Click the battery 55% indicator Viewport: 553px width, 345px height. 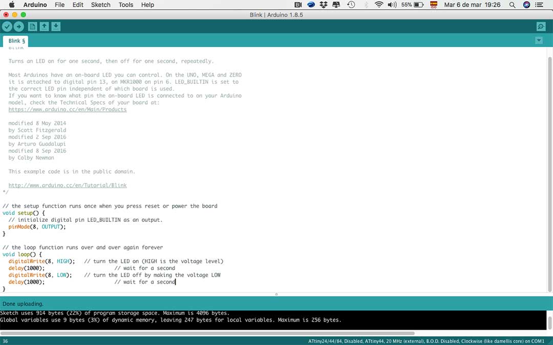412,5
